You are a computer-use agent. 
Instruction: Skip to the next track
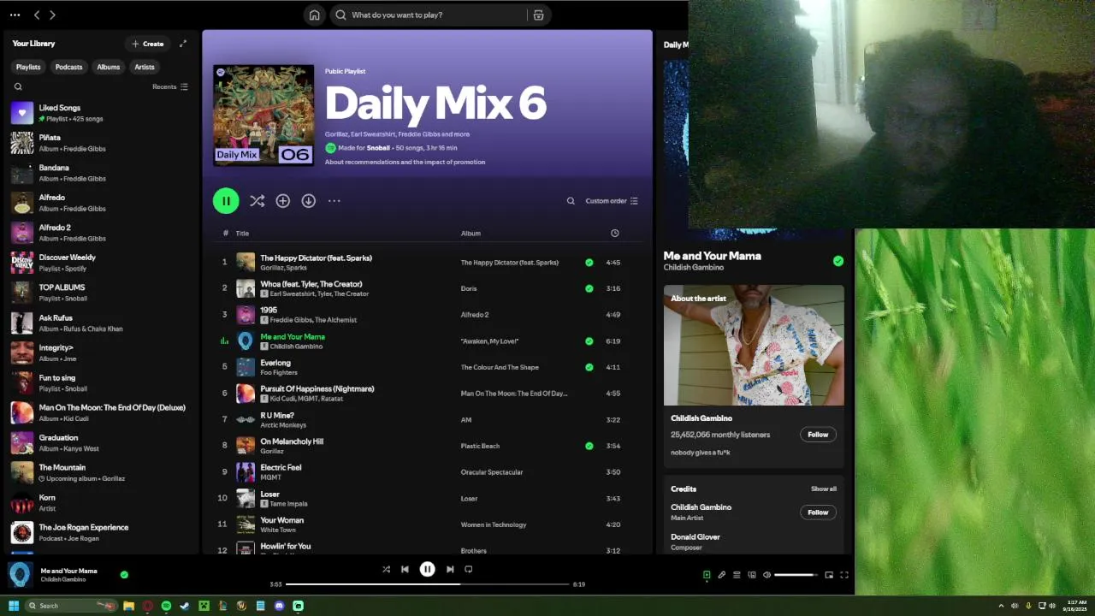point(450,569)
